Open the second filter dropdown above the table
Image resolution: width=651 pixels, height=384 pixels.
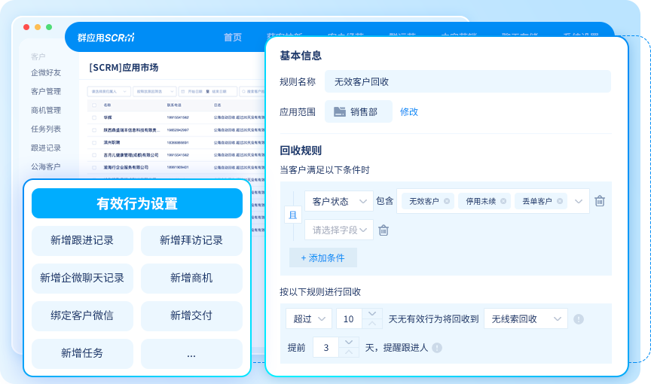(154, 91)
